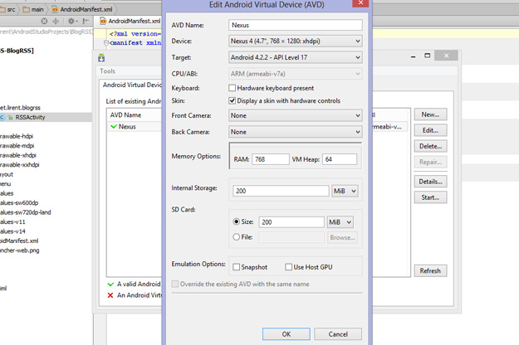Screen dimensions: 519x345
Task: Click the Details... button in AVD Manager
Action: [x=430, y=182]
